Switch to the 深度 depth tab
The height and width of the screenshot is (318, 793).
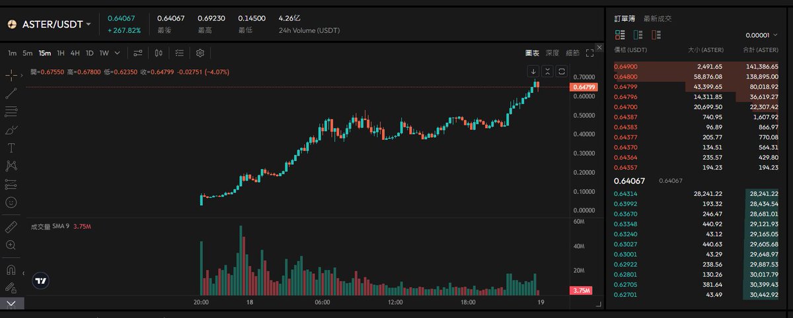coord(552,53)
